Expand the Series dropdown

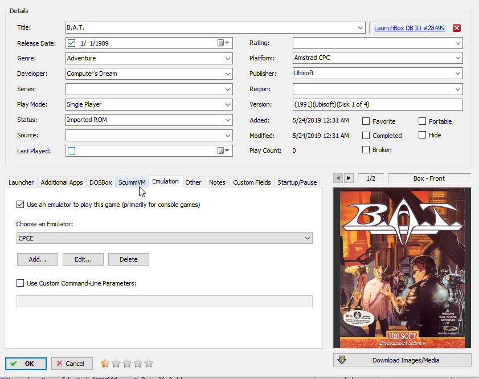228,89
